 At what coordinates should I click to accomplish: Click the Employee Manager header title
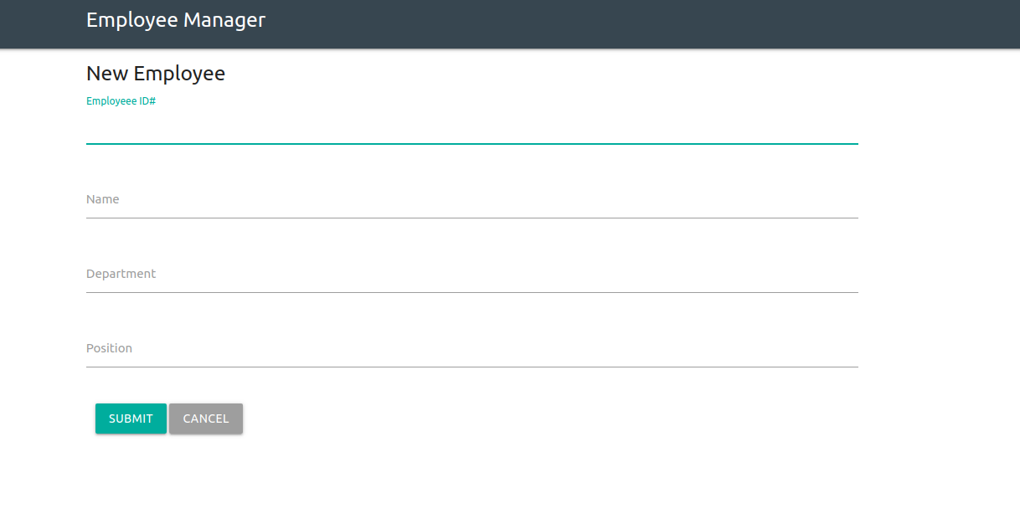coord(175,20)
